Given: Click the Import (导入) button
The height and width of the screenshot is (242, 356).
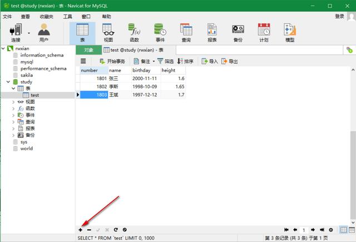Looking at the screenshot, I should tap(210, 61).
